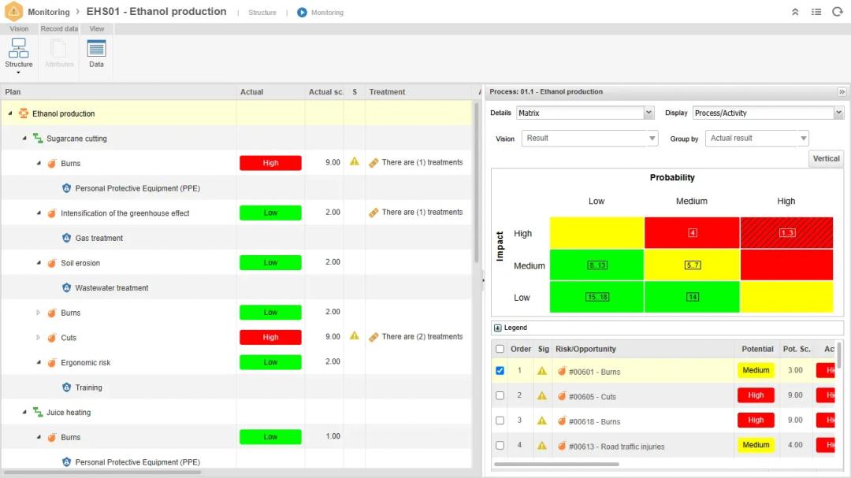Expand the Cuts tree node

[x=38, y=338]
